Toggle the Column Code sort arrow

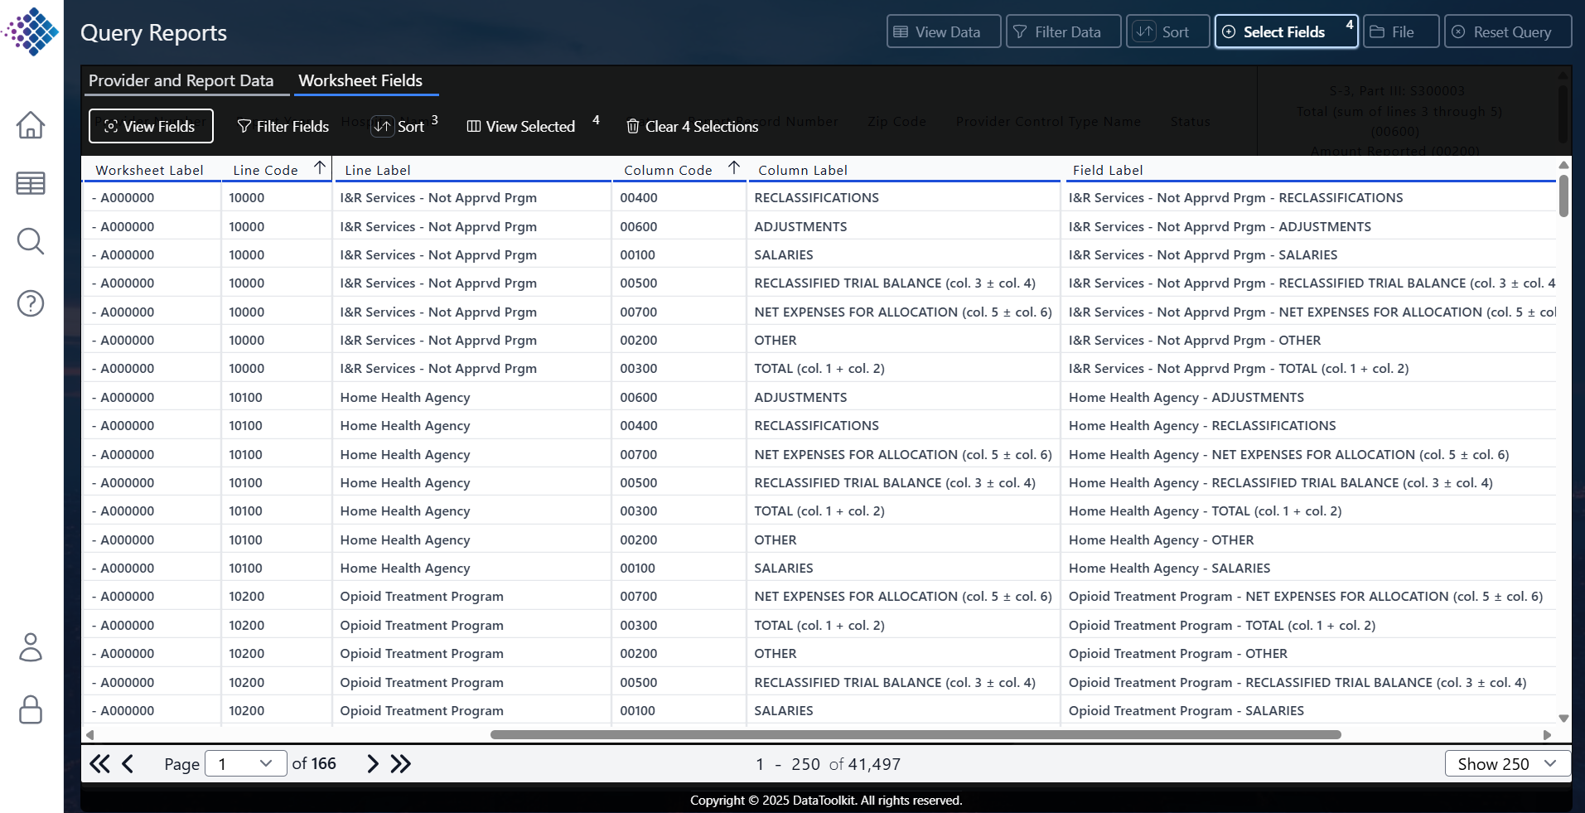(733, 167)
